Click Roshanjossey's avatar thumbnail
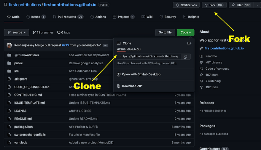Viewport: 261px width, 150px height. pos(9,45)
